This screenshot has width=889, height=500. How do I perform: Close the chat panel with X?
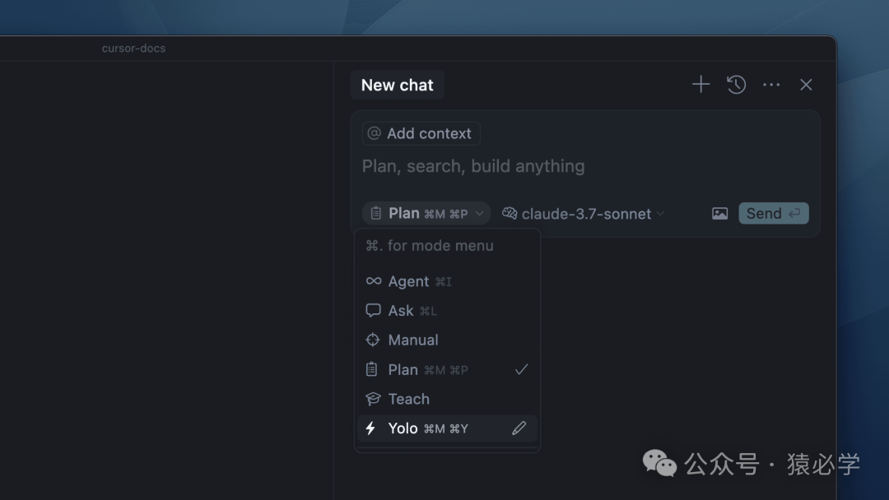[x=806, y=85]
